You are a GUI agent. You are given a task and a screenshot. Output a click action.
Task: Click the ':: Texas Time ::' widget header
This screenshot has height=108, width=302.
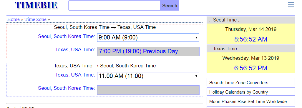coord(250,49)
